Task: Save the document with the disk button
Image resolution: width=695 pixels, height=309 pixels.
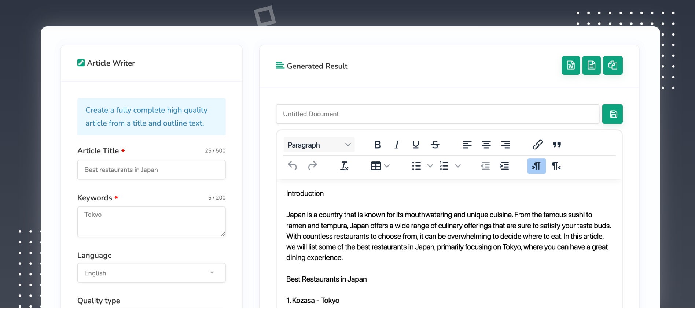Action: (613, 114)
